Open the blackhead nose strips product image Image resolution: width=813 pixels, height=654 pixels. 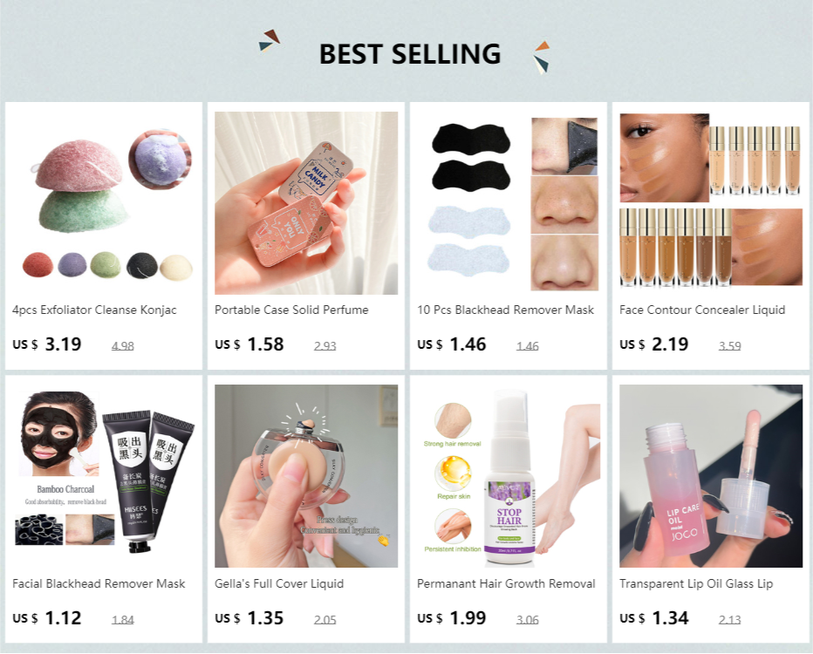pos(509,203)
